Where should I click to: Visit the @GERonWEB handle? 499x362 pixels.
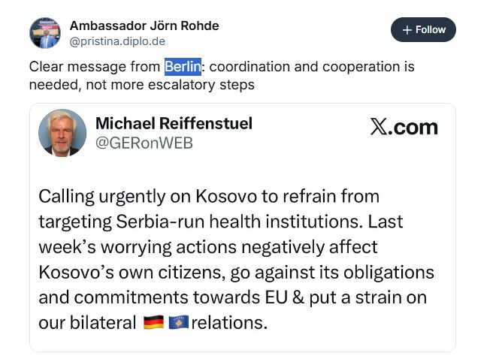tap(144, 143)
